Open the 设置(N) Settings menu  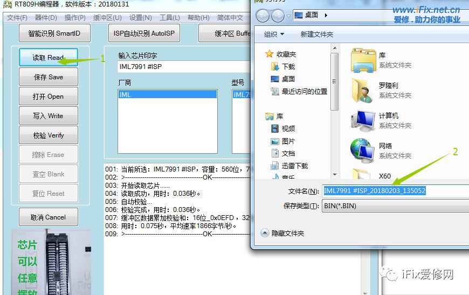[140, 18]
